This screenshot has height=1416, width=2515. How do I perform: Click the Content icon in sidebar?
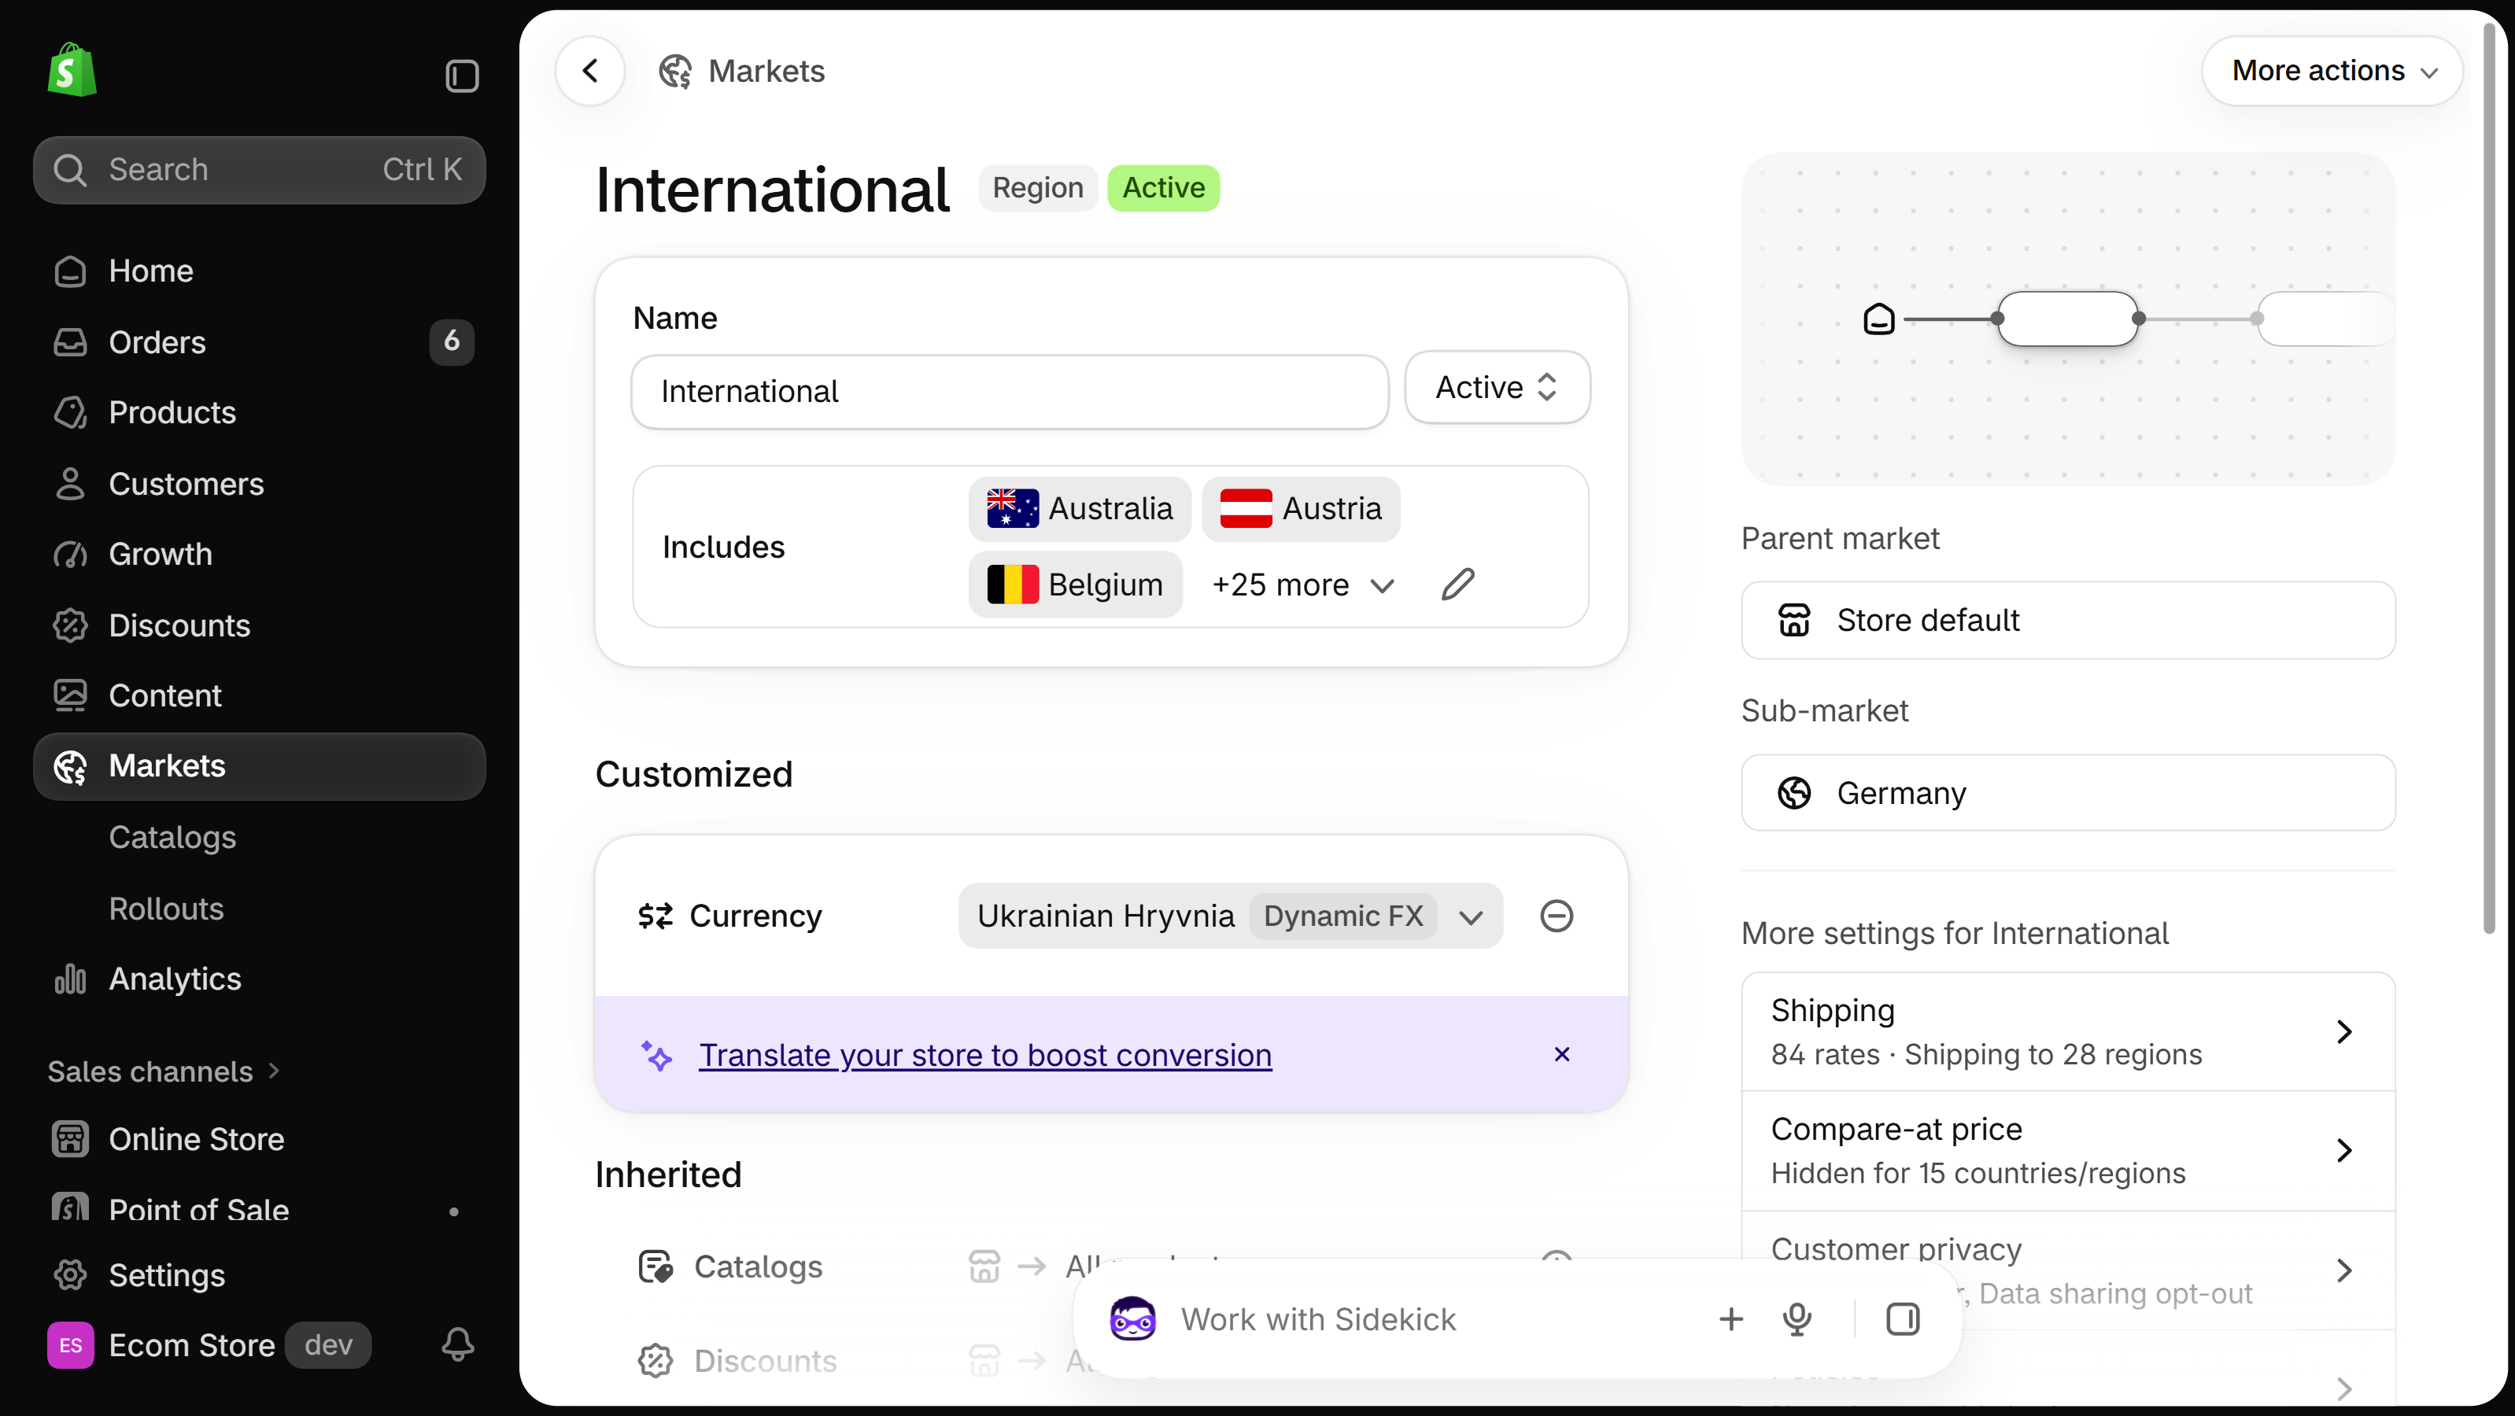click(70, 695)
